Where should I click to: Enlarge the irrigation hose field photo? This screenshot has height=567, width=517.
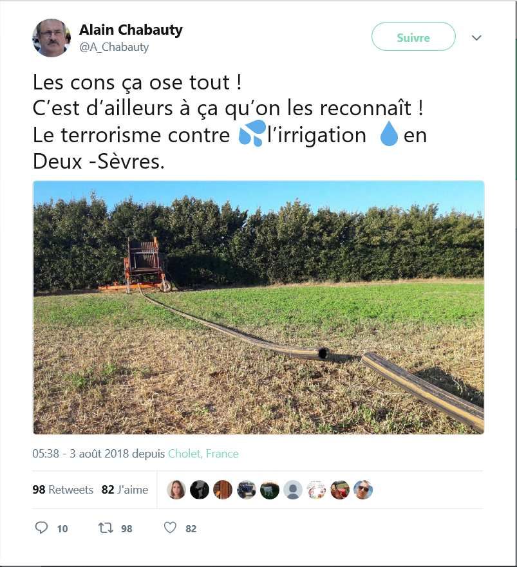tap(259, 308)
